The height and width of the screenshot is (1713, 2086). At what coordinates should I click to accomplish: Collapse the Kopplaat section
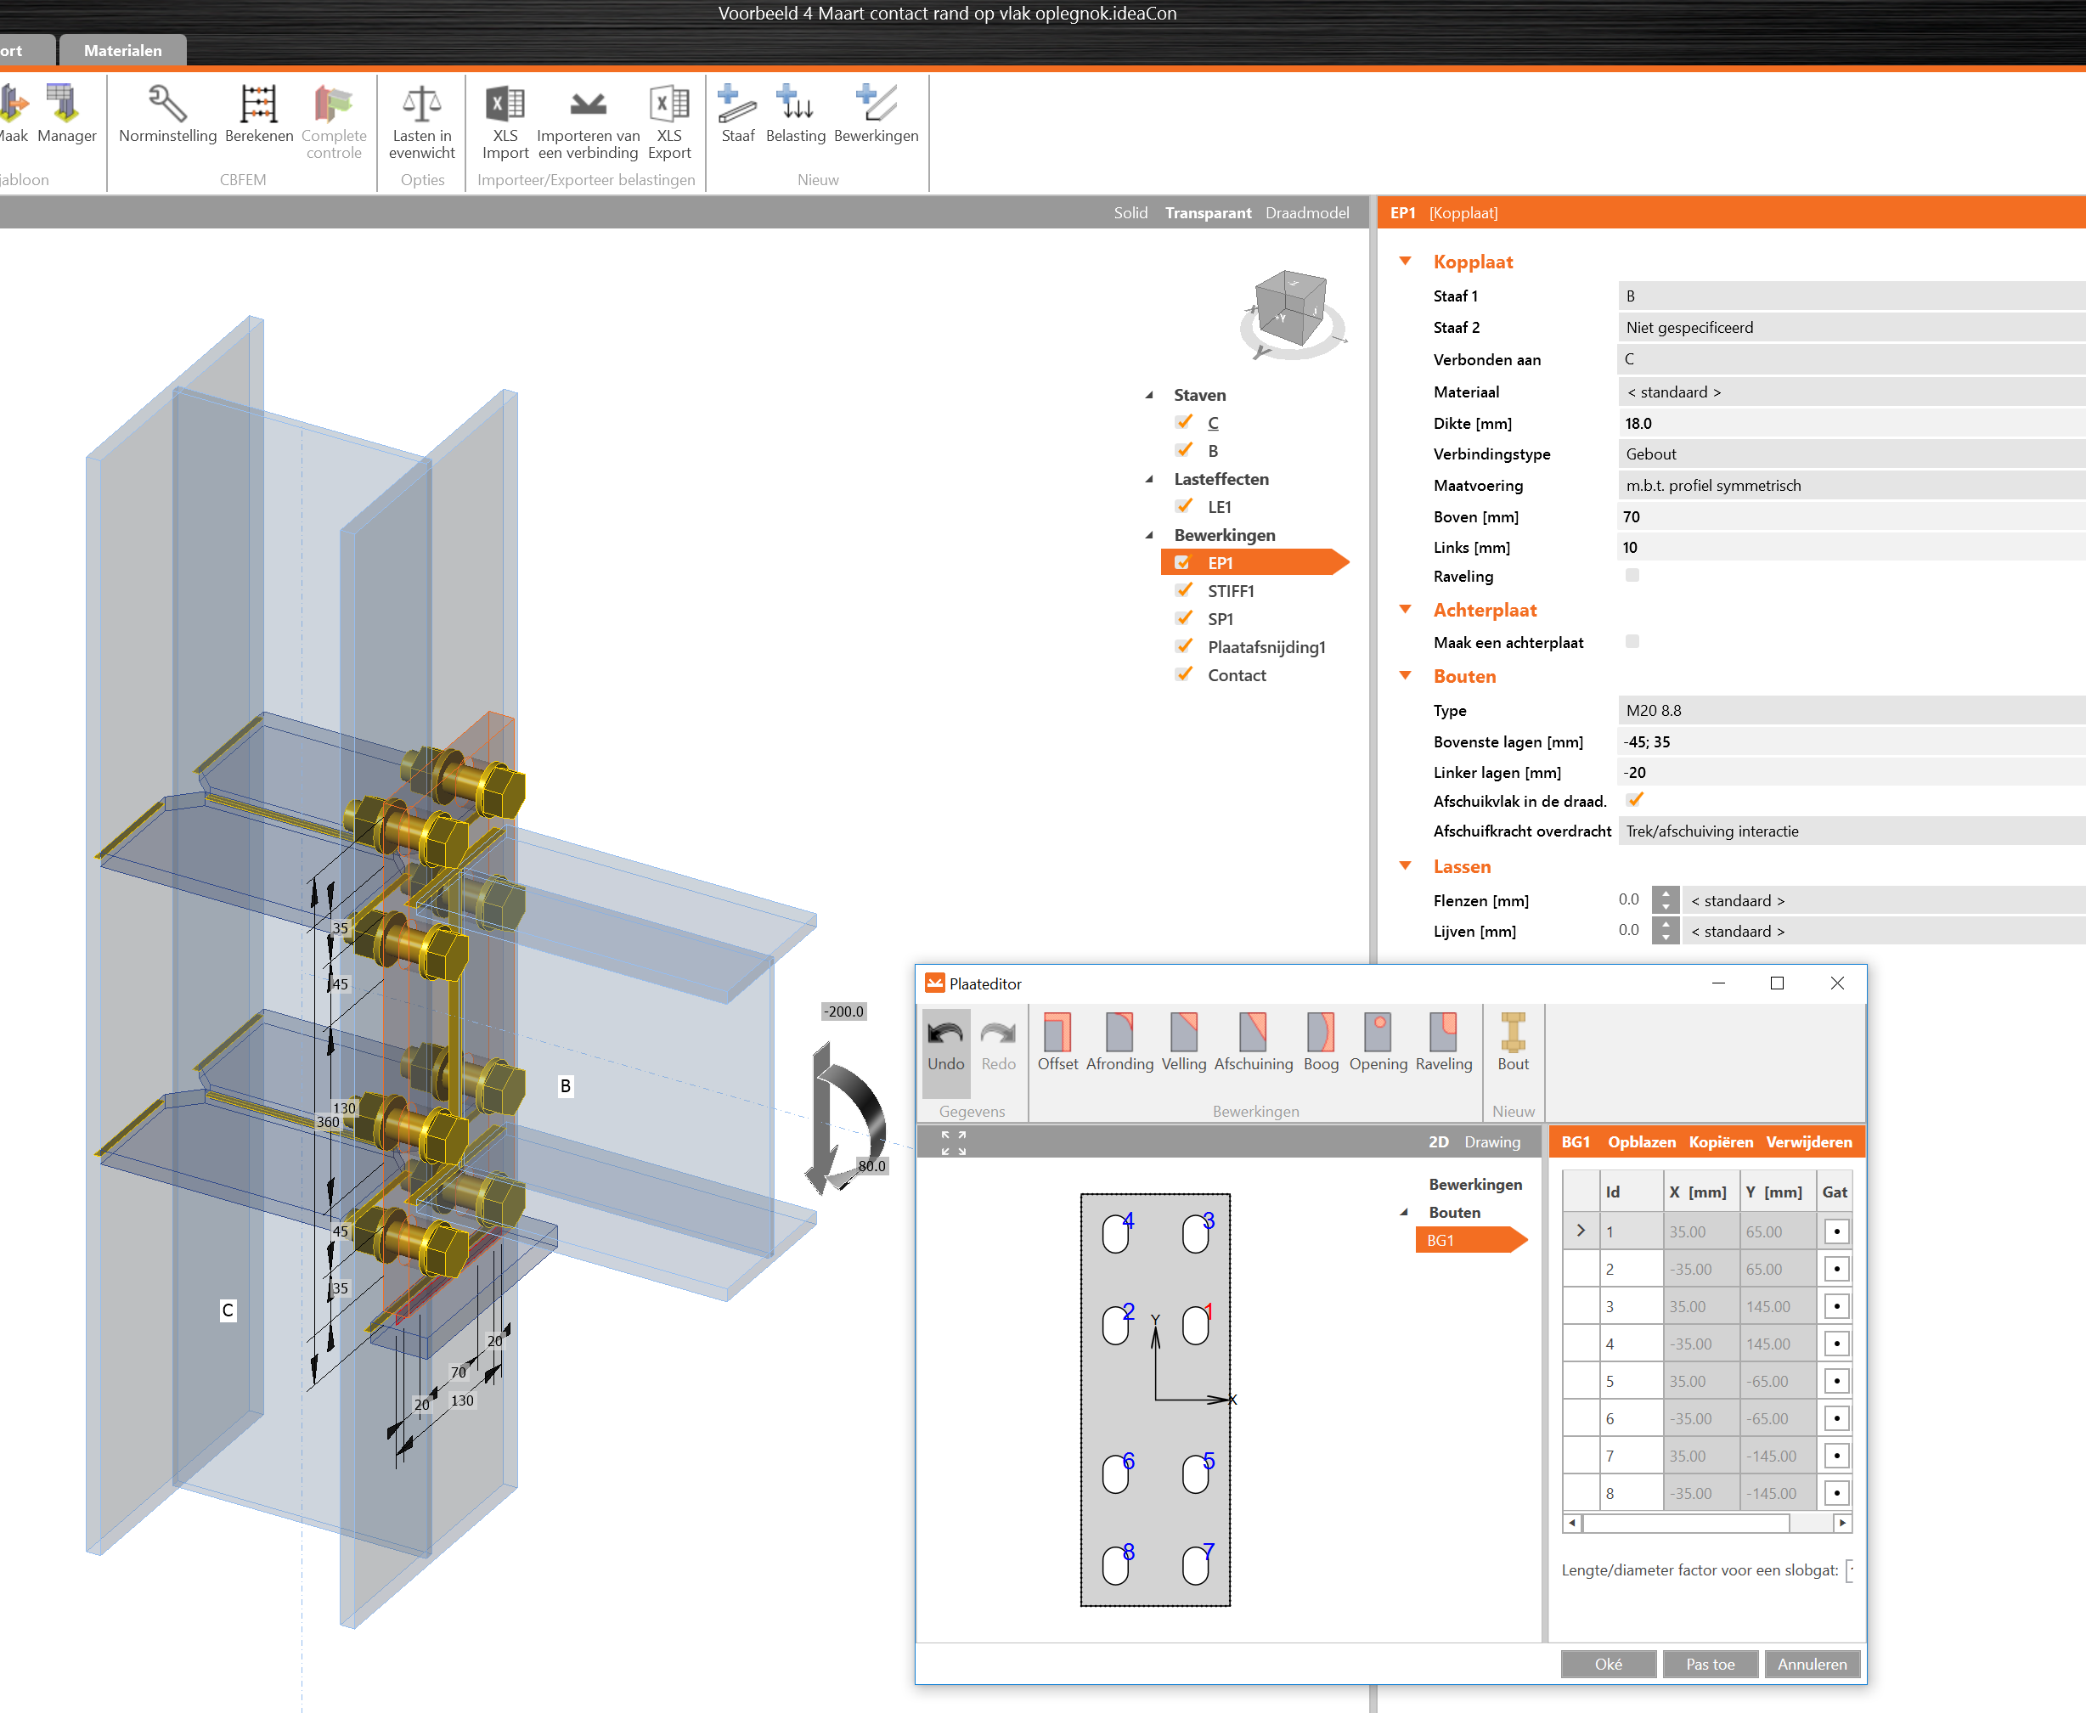click(x=1405, y=262)
